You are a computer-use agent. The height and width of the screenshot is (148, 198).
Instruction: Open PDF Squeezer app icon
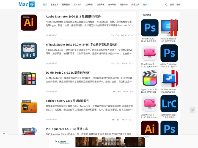[29, 131]
